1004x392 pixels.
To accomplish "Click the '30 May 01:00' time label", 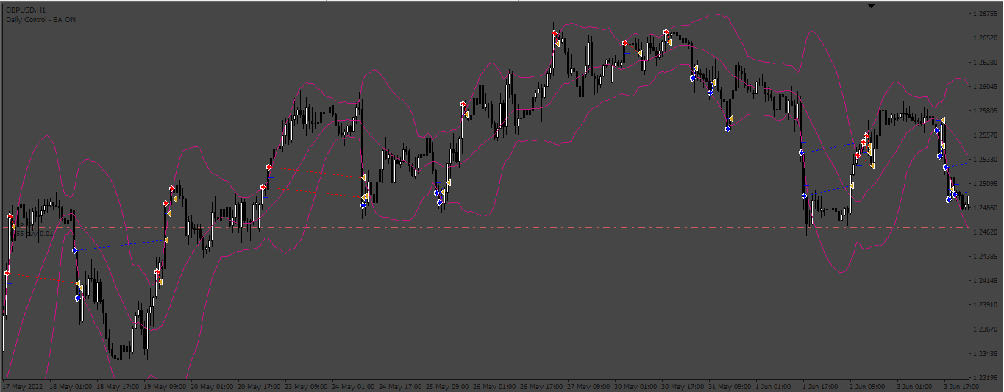I will (x=636, y=386).
